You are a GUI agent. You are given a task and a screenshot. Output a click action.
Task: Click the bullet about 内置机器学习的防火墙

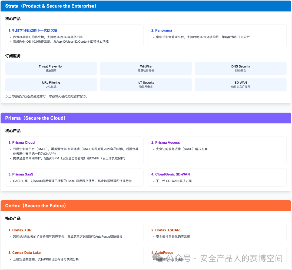pos(48,37)
